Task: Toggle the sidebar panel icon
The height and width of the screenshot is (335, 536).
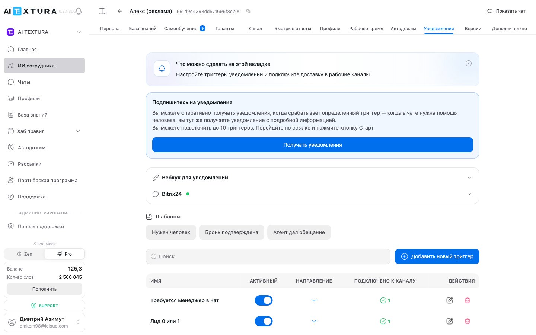Action: 102,11
